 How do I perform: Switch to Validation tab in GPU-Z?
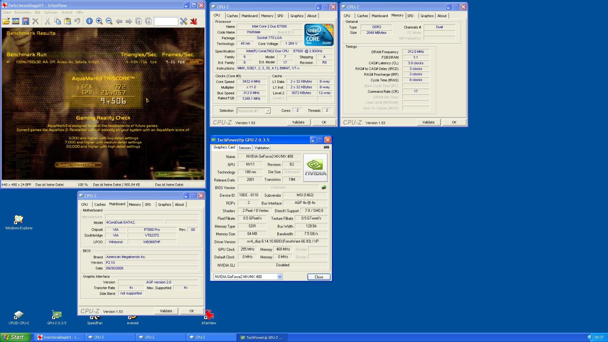coord(262,148)
